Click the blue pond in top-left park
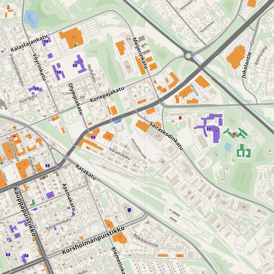The image size is (274, 274). click(x=32, y=19)
